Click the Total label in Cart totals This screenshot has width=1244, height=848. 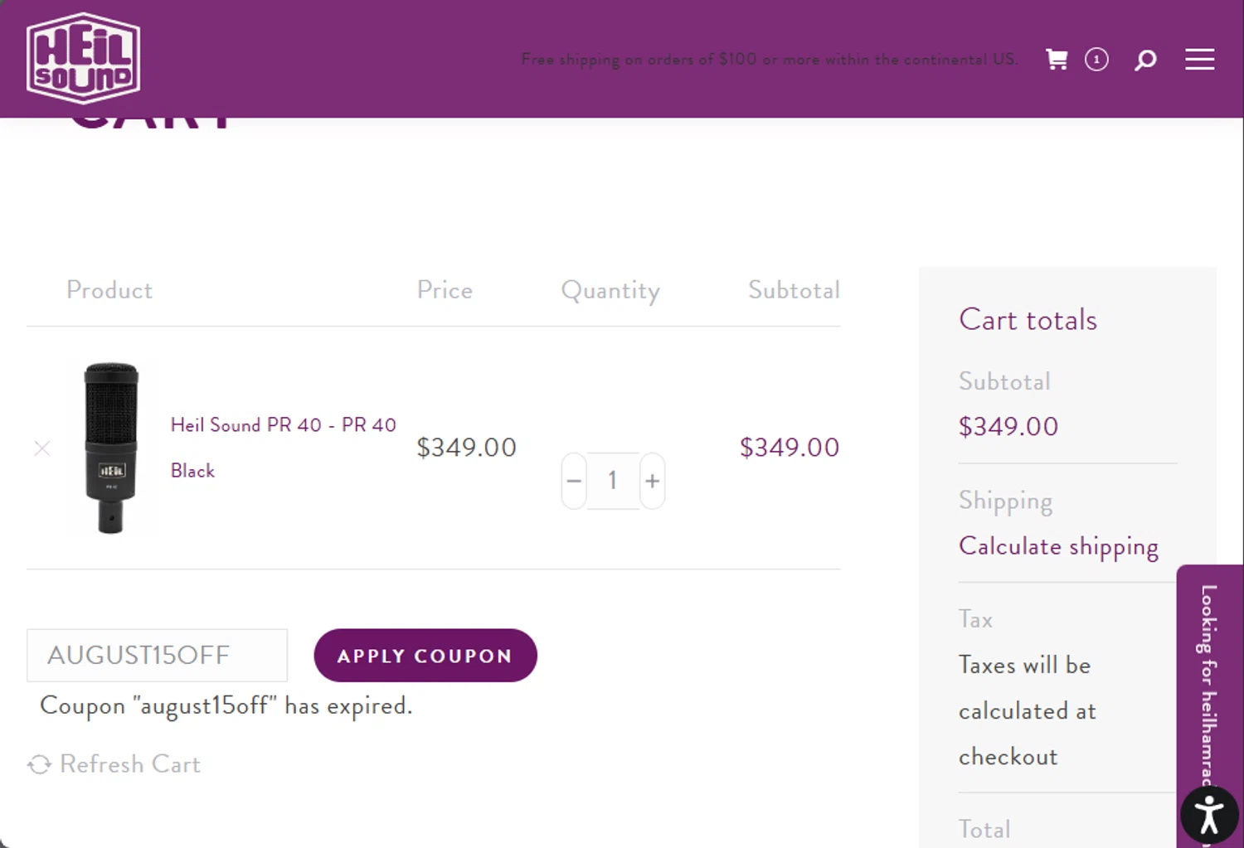984,830
